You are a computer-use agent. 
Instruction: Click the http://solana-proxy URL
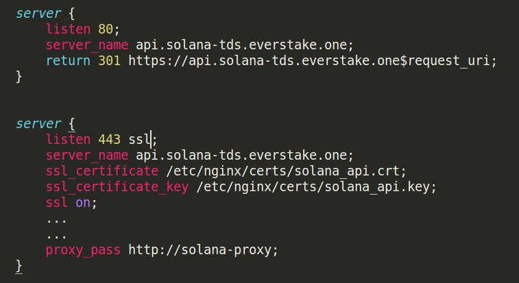tap(202, 249)
